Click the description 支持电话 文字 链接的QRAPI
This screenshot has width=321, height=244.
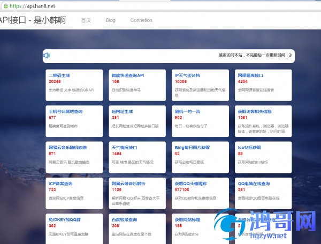[72, 90]
